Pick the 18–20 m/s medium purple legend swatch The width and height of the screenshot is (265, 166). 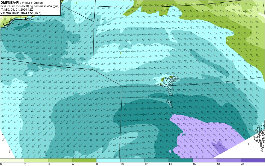229,160
